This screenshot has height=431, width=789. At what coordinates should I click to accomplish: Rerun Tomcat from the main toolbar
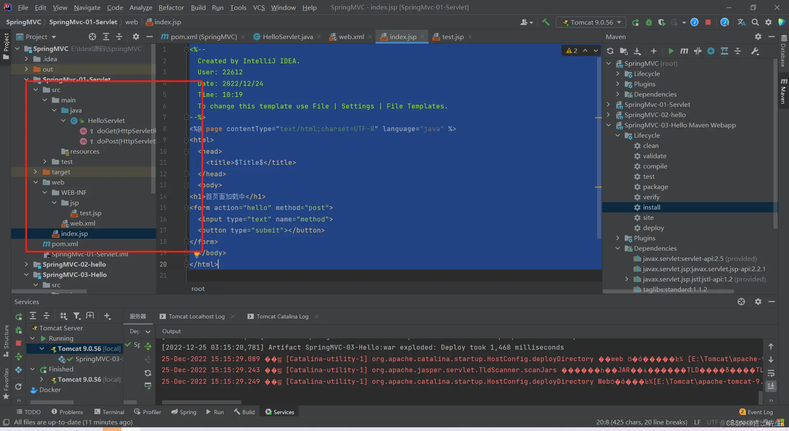(635, 22)
